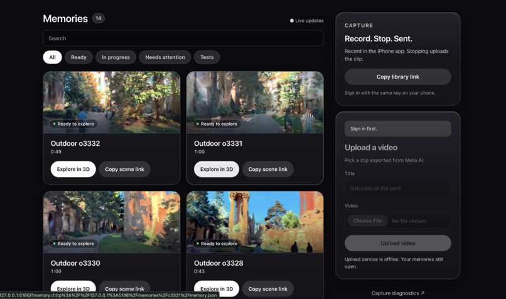
Task: Click the Upload a video heading
Action: (x=371, y=148)
